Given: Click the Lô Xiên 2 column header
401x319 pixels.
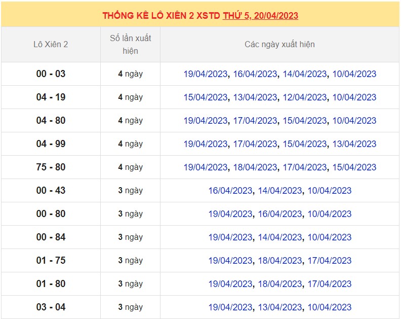Looking at the screenshot, I should (x=51, y=44).
